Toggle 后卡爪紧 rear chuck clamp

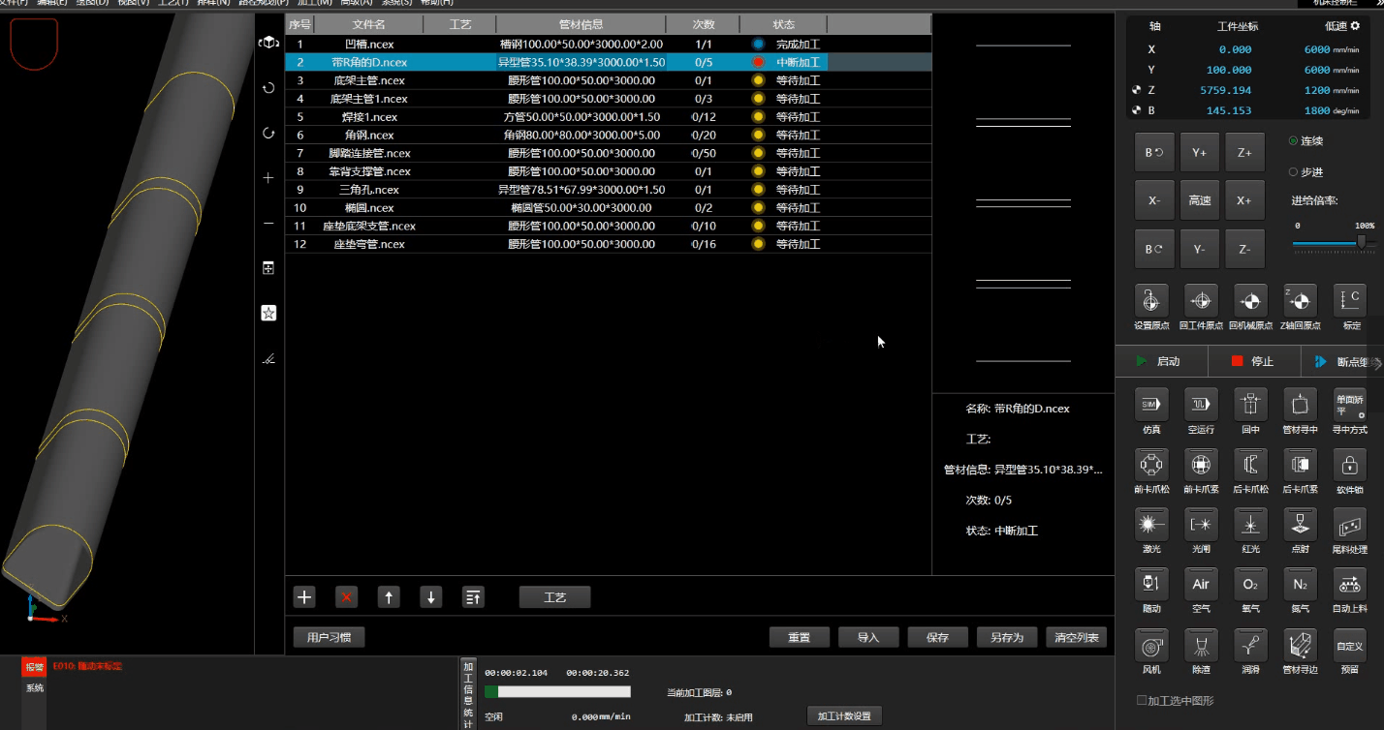[x=1300, y=465]
